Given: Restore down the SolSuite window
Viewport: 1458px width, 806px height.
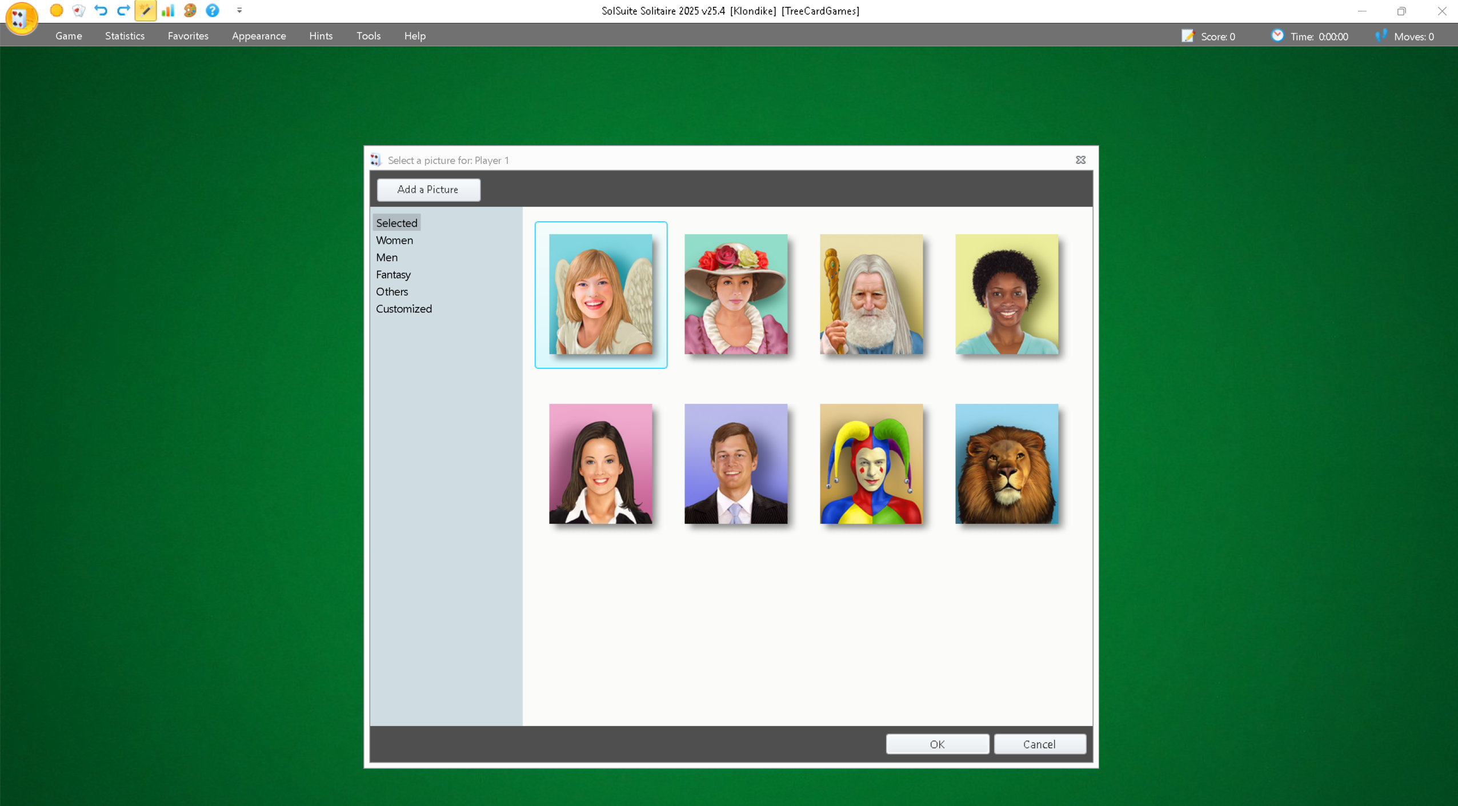Looking at the screenshot, I should (x=1401, y=11).
